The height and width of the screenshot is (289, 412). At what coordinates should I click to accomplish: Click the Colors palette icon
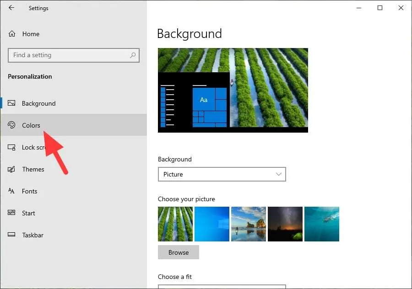pyautogui.click(x=11, y=125)
